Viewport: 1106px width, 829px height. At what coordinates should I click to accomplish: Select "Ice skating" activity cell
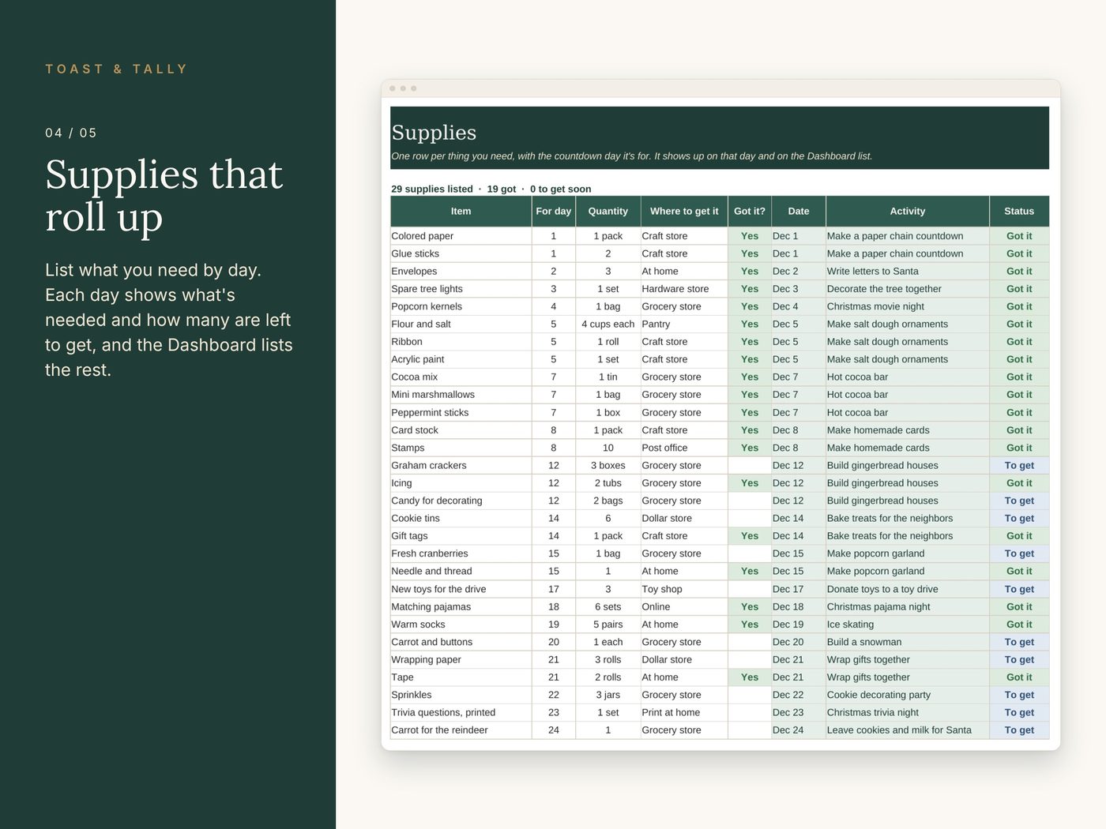tap(907, 625)
